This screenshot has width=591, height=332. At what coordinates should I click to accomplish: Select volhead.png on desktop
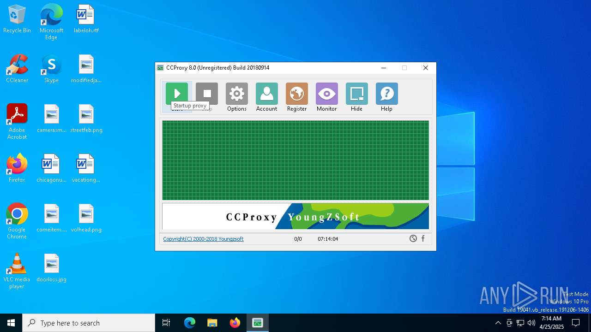pyautogui.click(x=86, y=219)
